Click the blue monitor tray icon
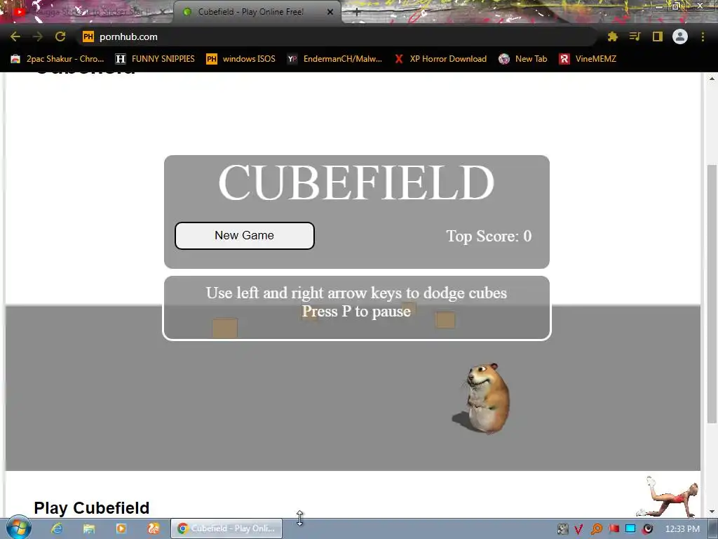718x539 pixels. pyautogui.click(x=630, y=529)
